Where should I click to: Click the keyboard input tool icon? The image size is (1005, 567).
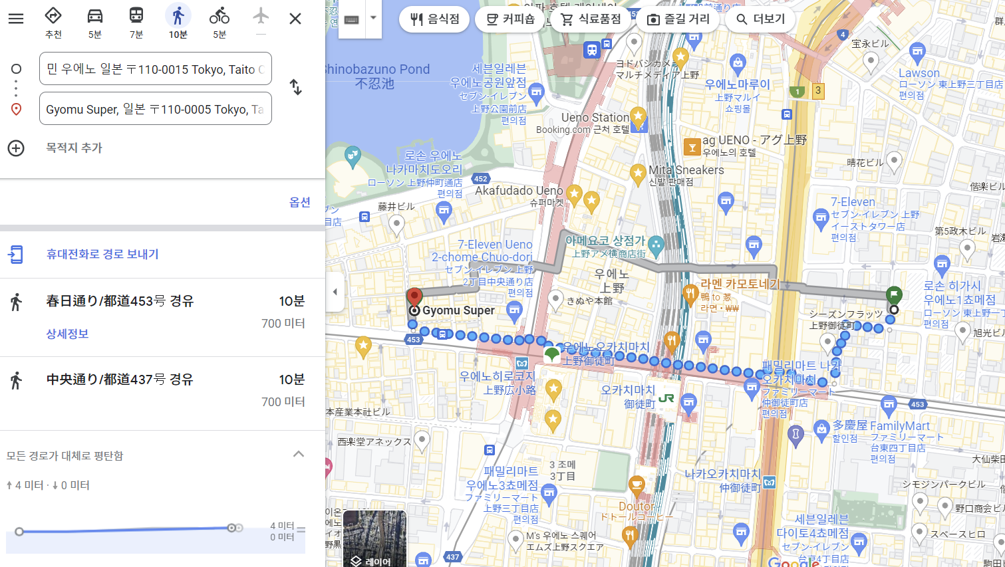352,19
